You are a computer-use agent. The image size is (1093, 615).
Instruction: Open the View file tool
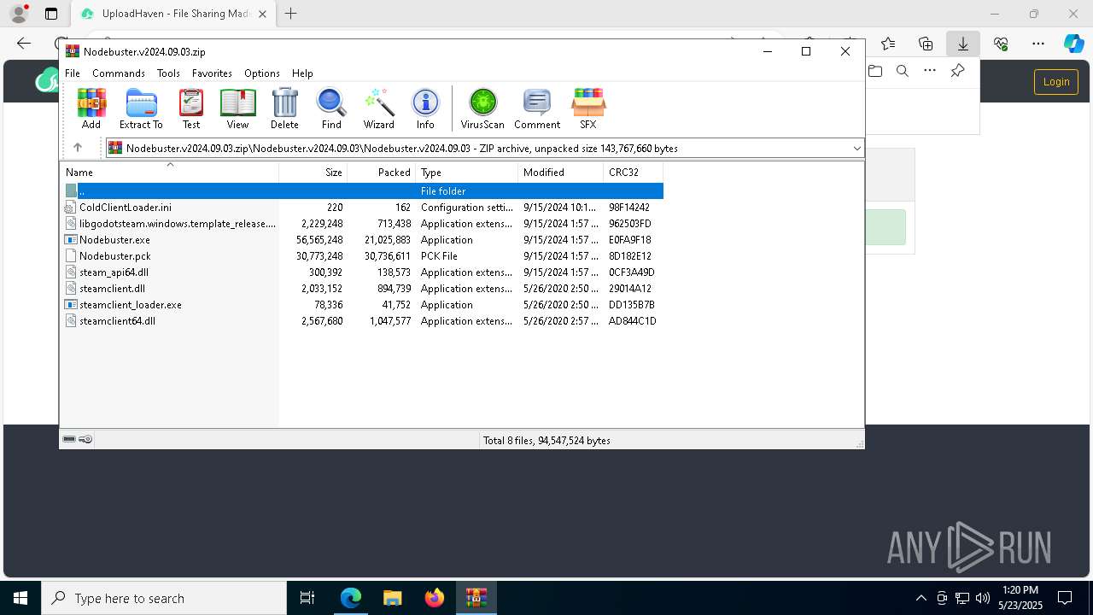point(237,108)
